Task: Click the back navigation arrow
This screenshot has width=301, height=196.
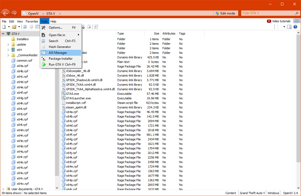Action: coord(5,13)
